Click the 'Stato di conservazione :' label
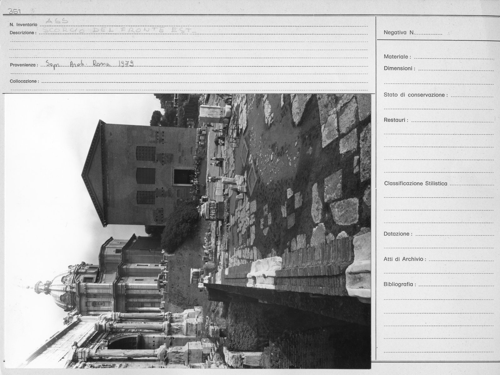The height and width of the screenshot is (375, 500). click(x=416, y=95)
